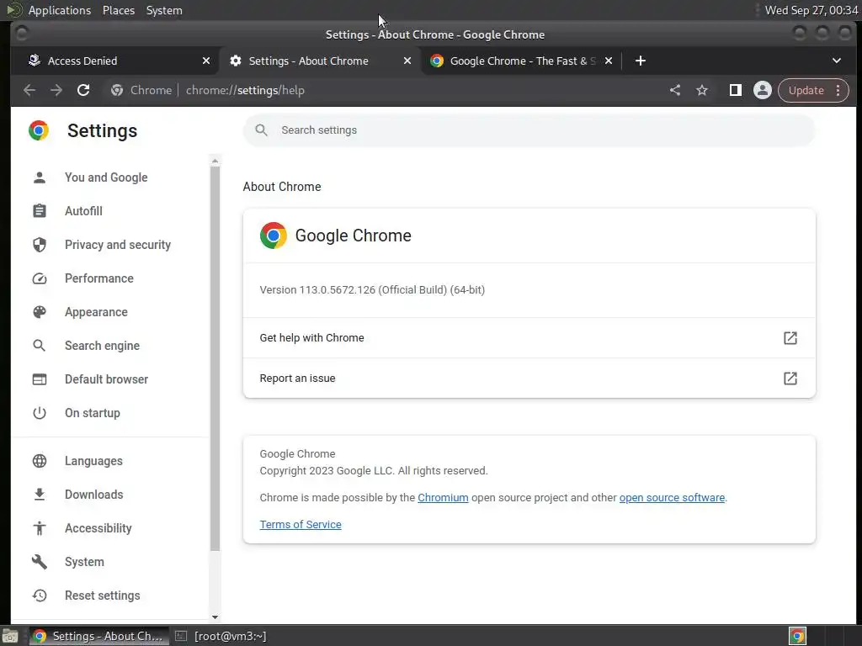Image resolution: width=862 pixels, height=646 pixels.
Task: Click the sidebar scrollbar down arrow
Action: click(215, 617)
